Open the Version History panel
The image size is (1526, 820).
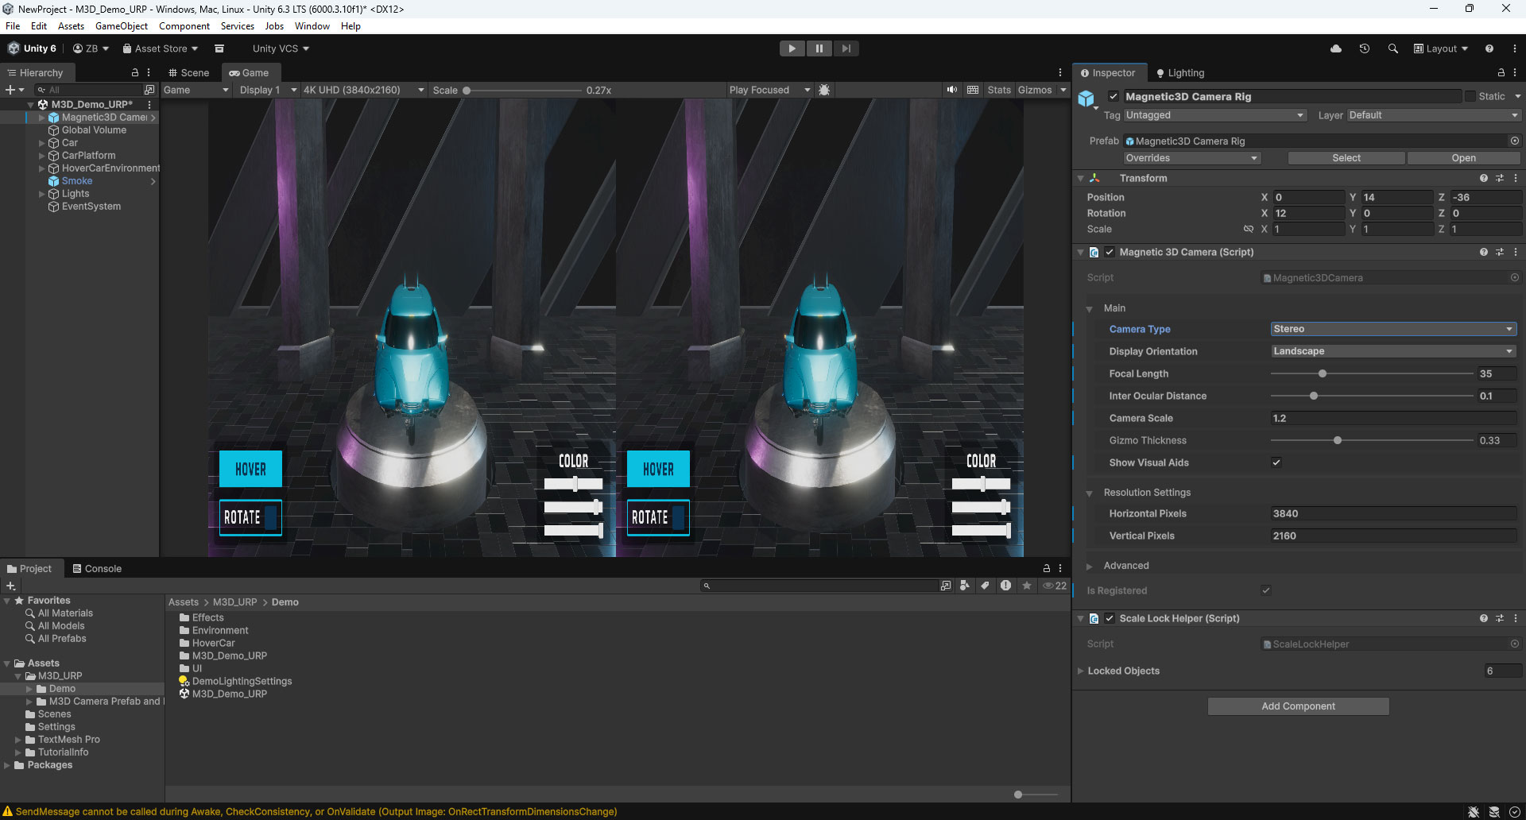pyautogui.click(x=1365, y=48)
